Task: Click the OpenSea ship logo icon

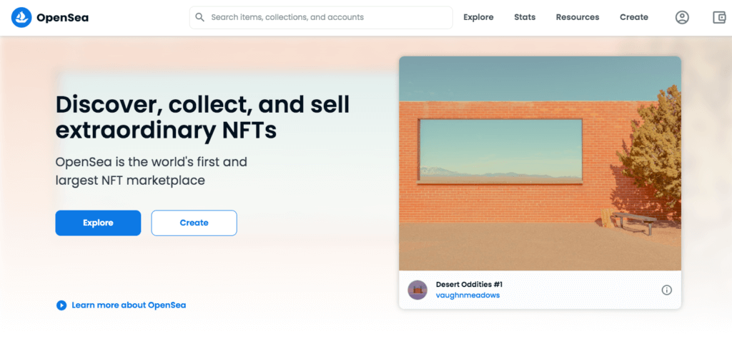Action: click(x=21, y=17)
